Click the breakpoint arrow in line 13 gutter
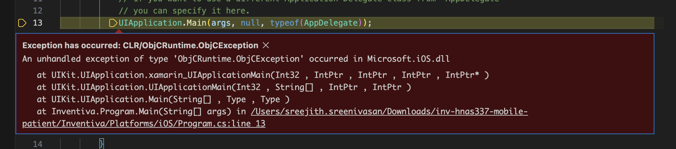Screen dimensions: 676x149 (x=22, y=23)
